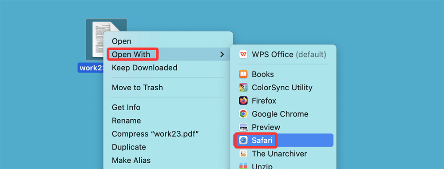Click The Unarchiver app icon
Viewport: 444px width, 169px height.
coord(243,154)
